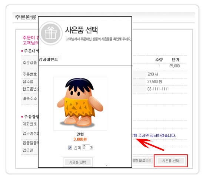
Task: Click the red arrow pointing at popup
Action: pyautogui.click(x=150, y=144)
